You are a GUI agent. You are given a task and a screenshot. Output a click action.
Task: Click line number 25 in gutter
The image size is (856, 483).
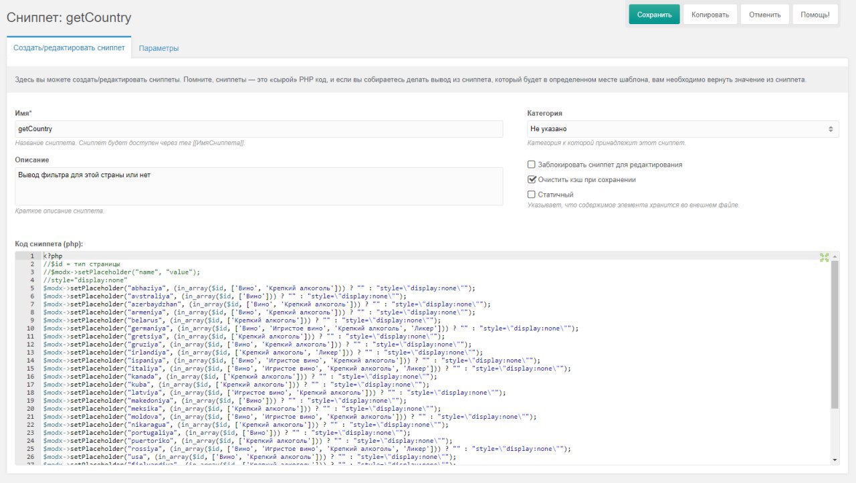coord(30,449)
